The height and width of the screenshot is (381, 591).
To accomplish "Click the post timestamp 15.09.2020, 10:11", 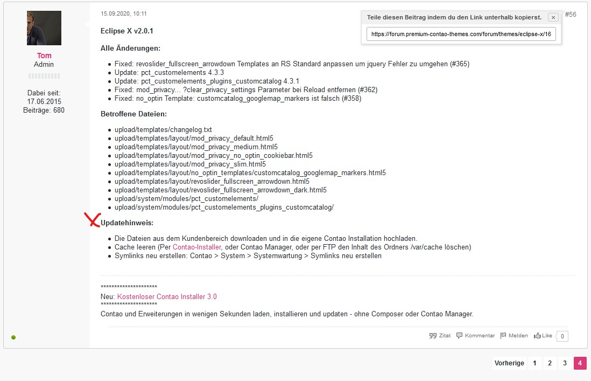I will [124, 13].
